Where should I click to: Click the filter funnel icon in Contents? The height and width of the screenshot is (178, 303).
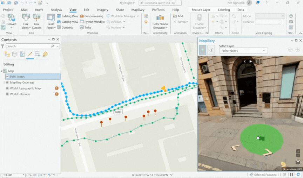2,46
